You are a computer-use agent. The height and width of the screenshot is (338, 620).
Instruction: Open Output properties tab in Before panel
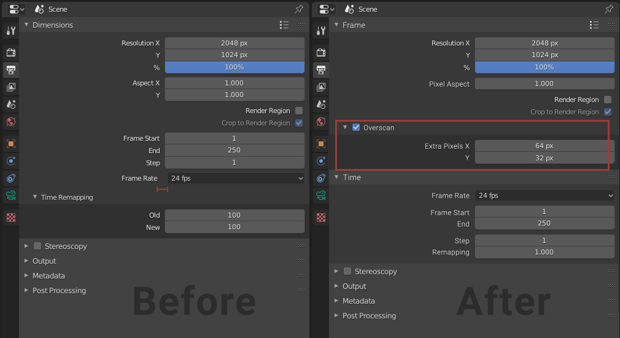(x=11, y=70)
